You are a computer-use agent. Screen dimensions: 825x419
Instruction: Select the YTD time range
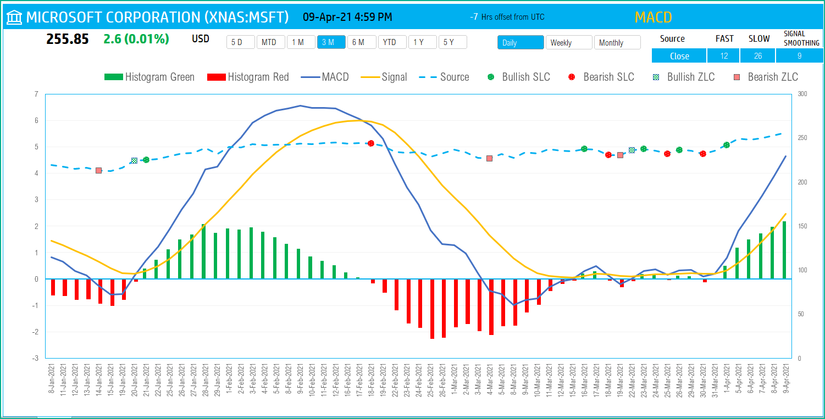(x=392, y=42)
